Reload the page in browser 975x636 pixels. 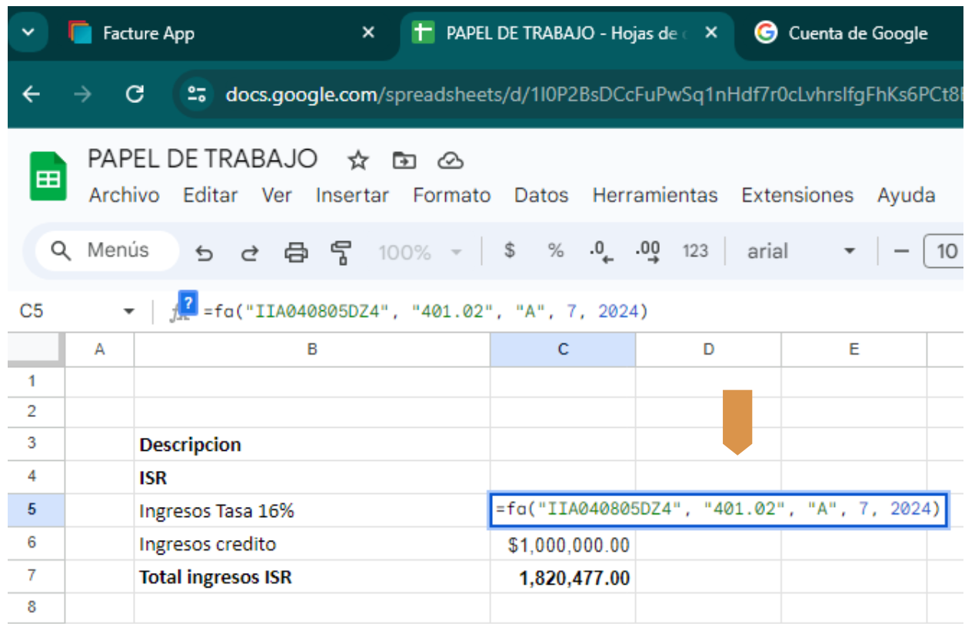135,94
